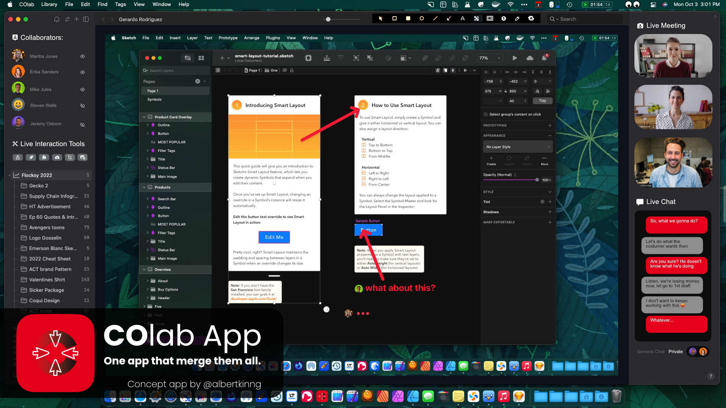Select the numbered step marker tool

[503, 19]
